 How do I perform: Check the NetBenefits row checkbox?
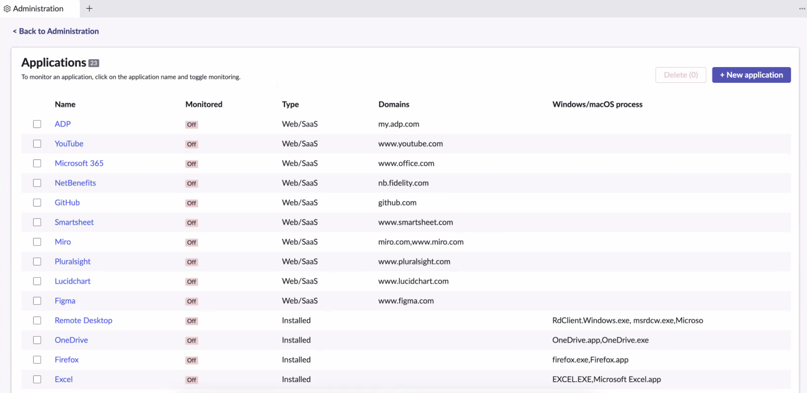pos(37,183)
